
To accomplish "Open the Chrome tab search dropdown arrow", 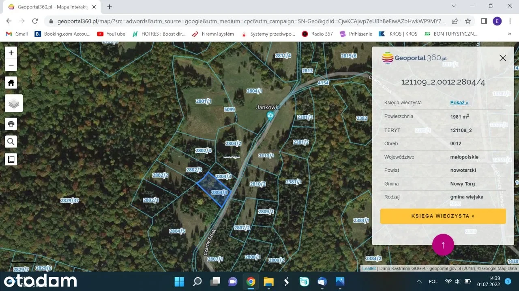I will (x=454, y=6).
